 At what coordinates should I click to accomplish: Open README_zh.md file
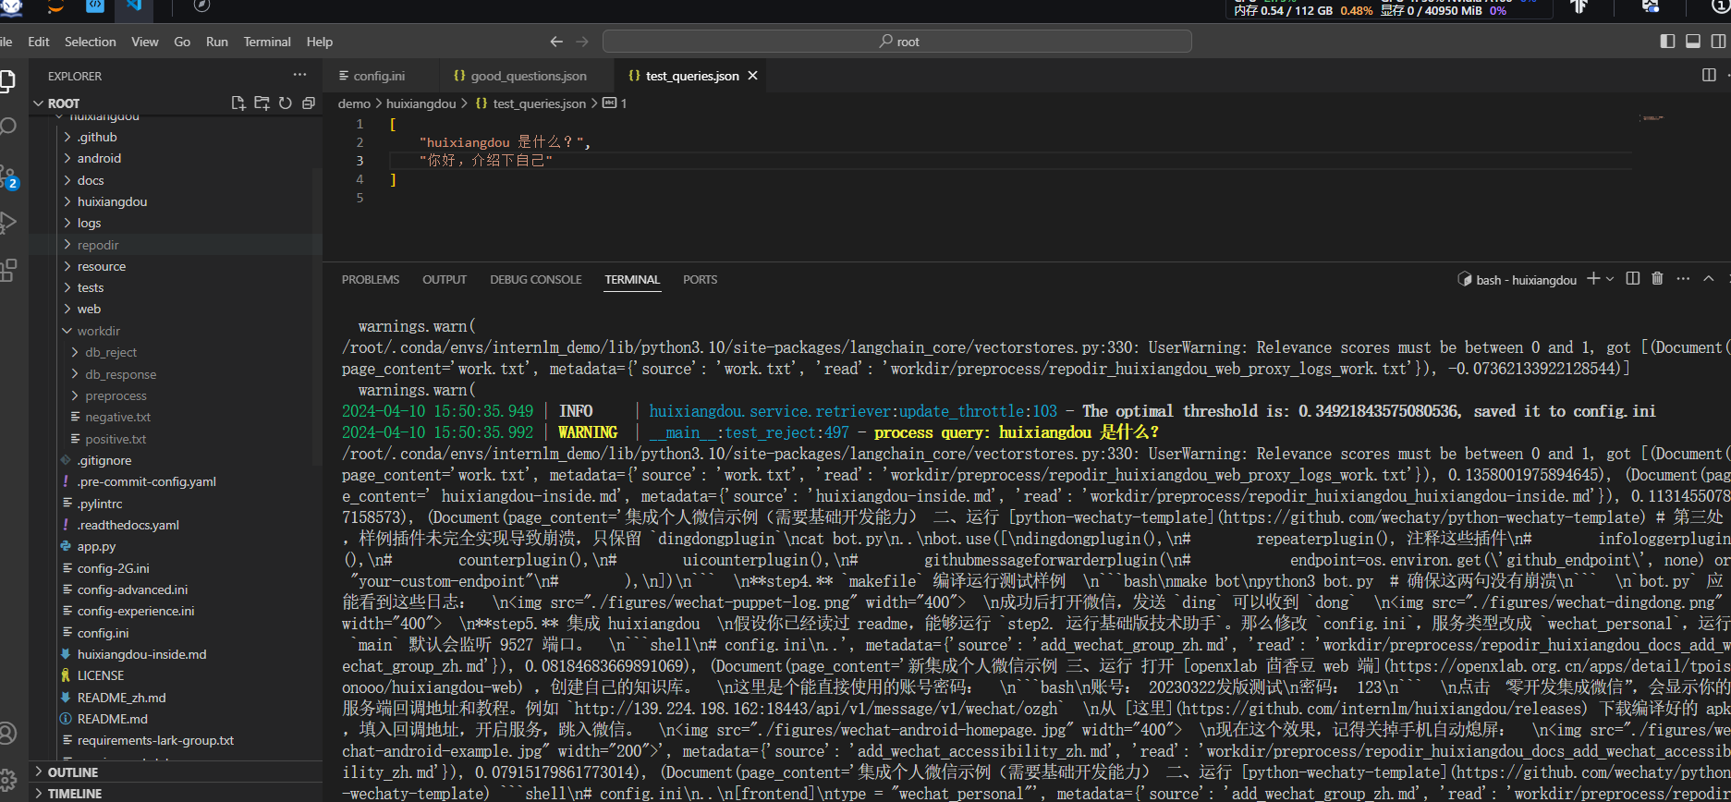coord(176,698)
